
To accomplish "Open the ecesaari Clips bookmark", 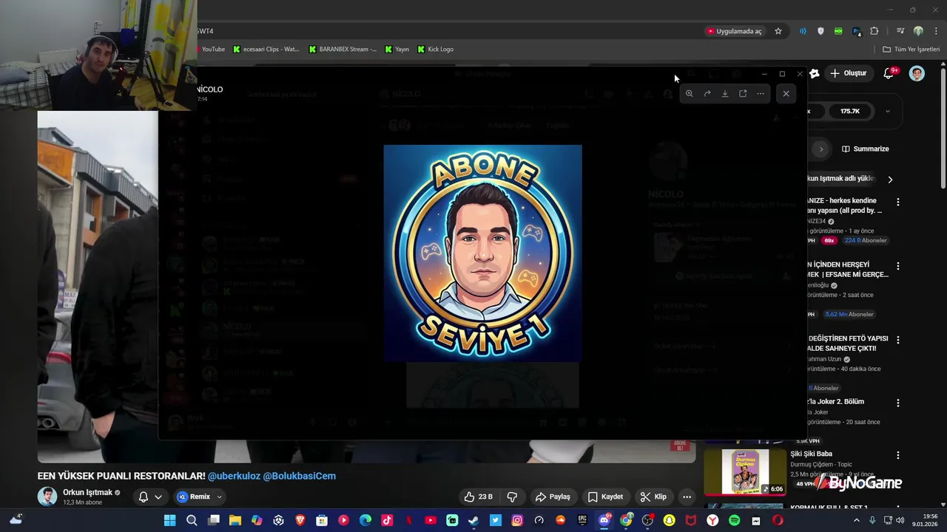I will (x=266, y=49).
